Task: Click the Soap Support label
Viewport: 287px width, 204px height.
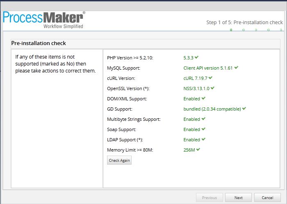Action: tap(121, 129)
